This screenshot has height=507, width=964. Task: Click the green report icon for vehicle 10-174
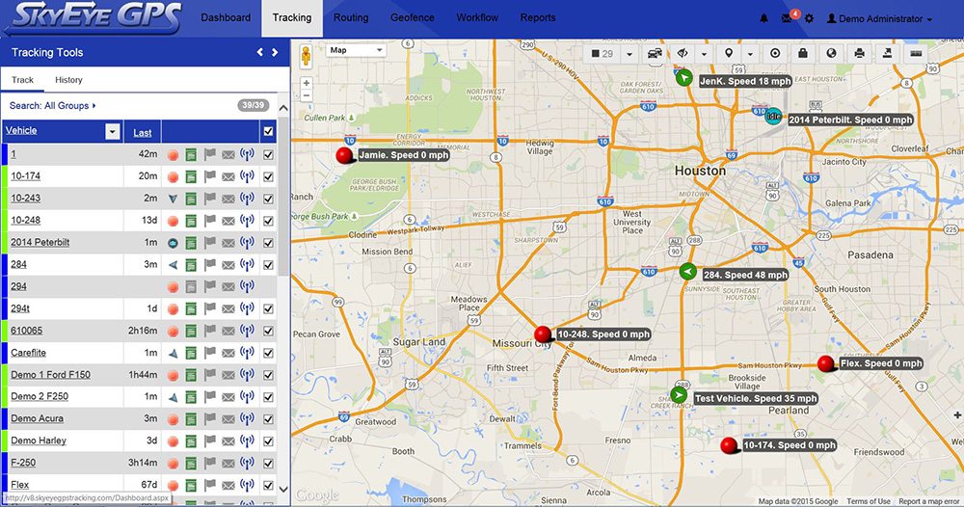point(192,176)
